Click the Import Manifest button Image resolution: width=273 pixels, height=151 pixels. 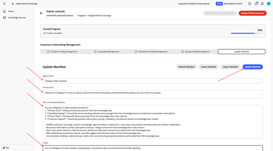[x=230, y=67]
